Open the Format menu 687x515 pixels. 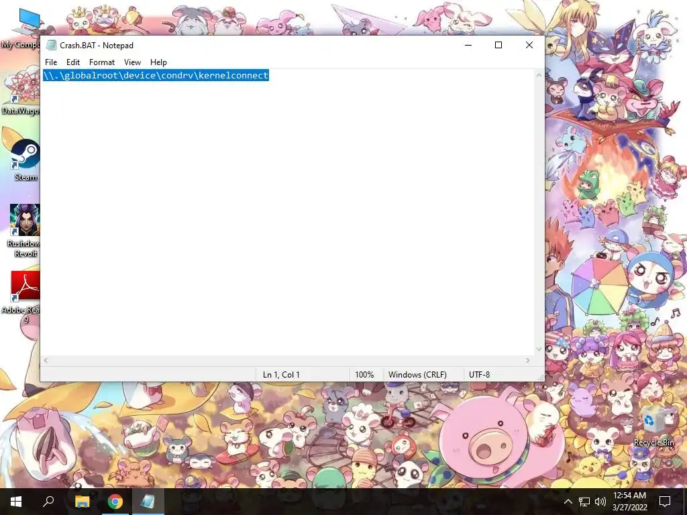(102, 62)
